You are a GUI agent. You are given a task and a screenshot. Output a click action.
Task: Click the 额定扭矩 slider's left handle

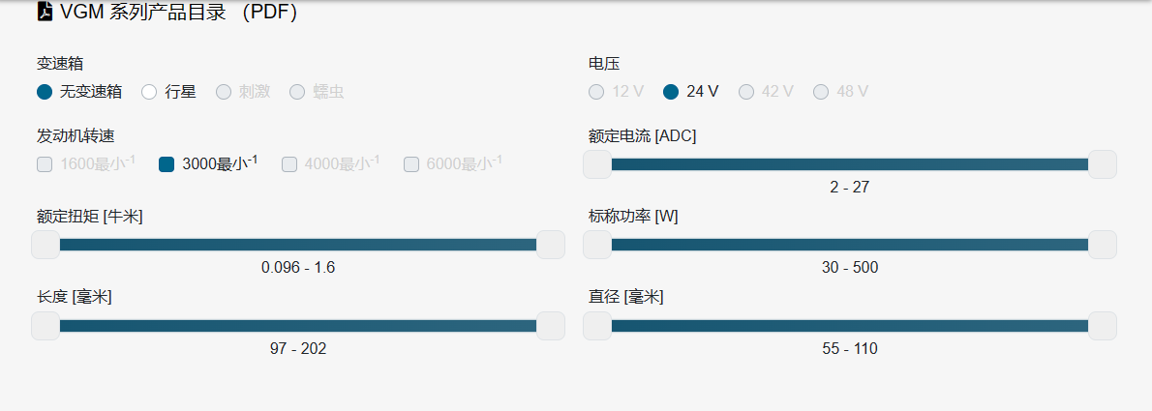[x=45, y=245]
